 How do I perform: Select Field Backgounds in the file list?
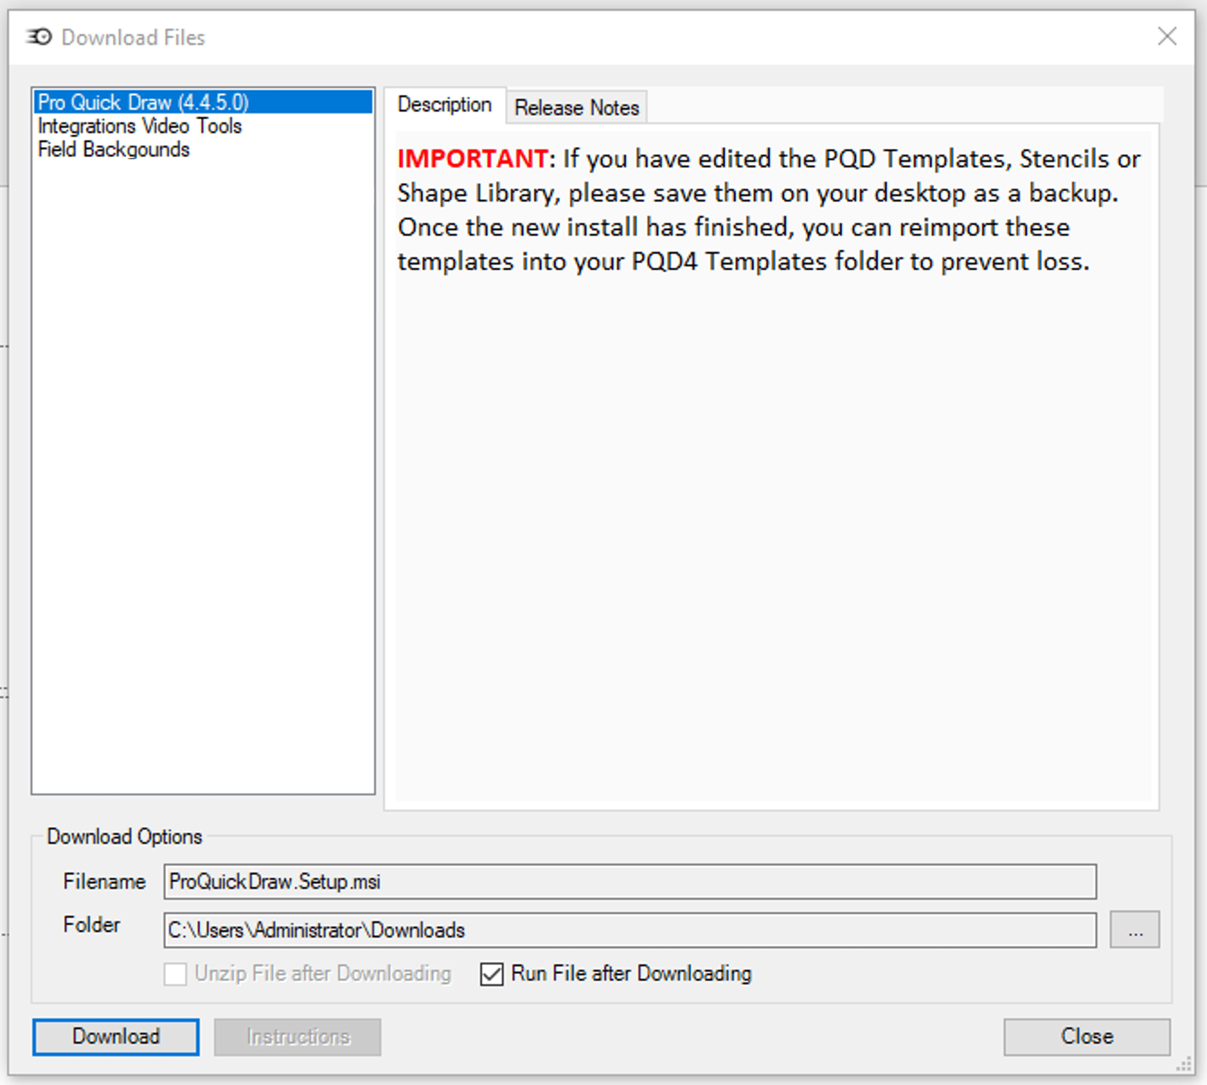[x=114, y=149]
